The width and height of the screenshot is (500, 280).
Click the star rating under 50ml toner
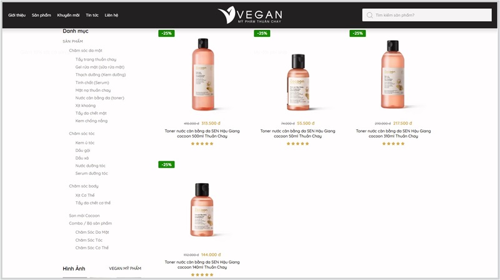click(x=297, y=144)
